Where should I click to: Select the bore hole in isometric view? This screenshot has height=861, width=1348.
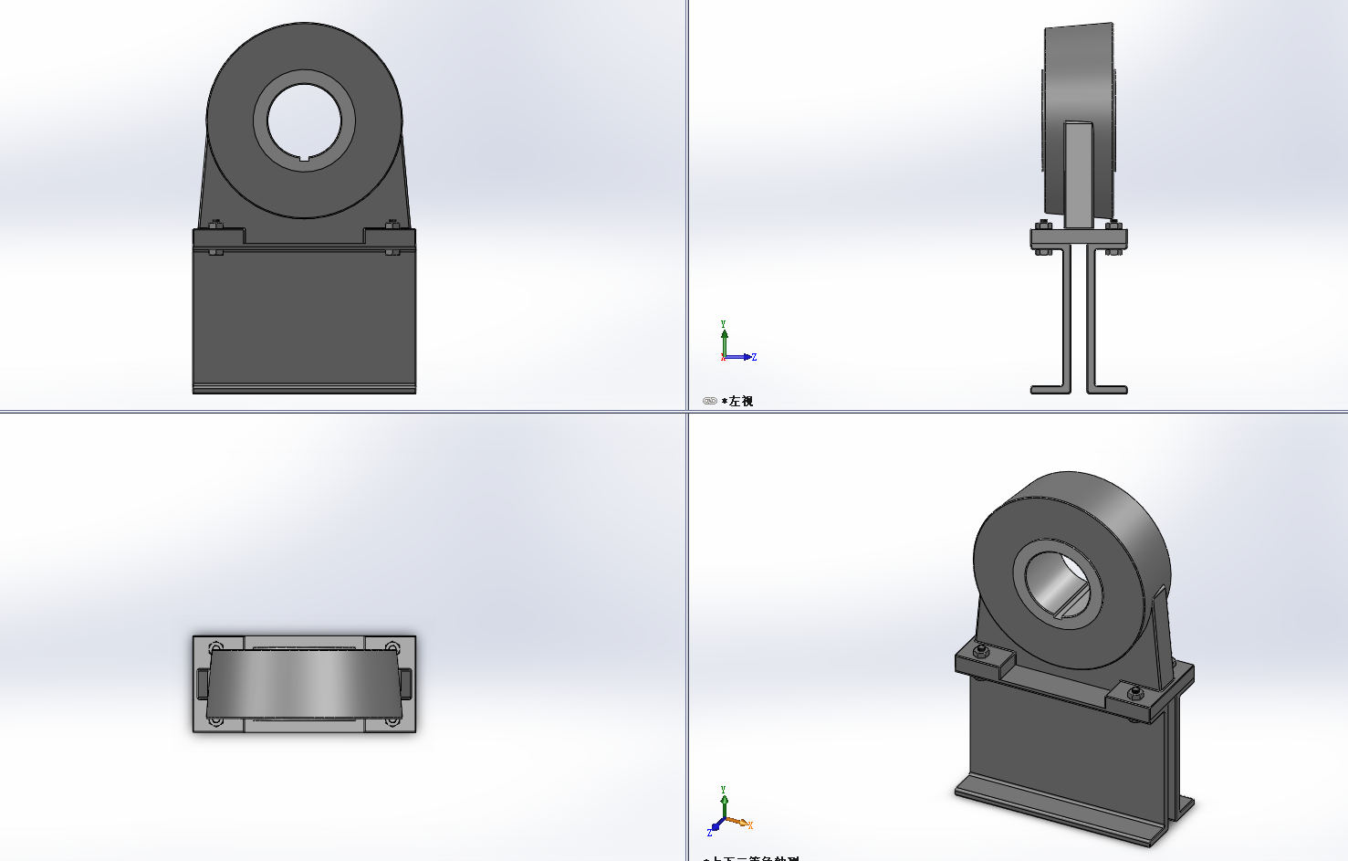tap(1059, 583)
